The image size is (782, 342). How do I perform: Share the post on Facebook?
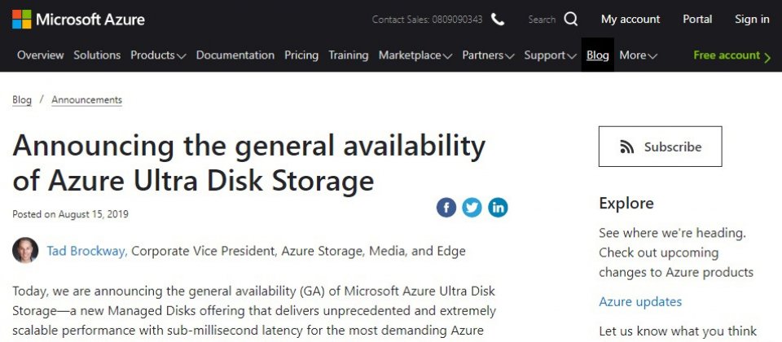pyautogui.click(x=446, y=208)
